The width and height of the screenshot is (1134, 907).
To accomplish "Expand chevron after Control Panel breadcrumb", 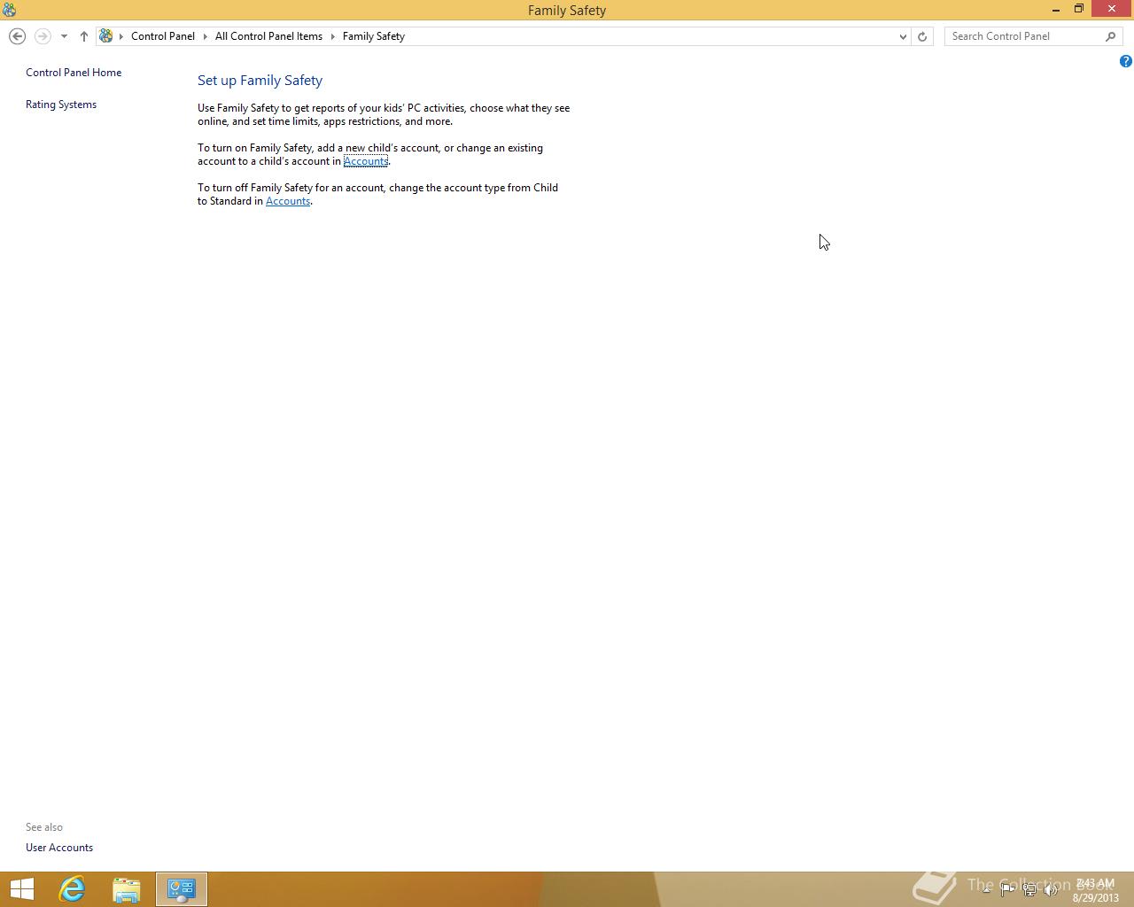I will click(206, 36).
